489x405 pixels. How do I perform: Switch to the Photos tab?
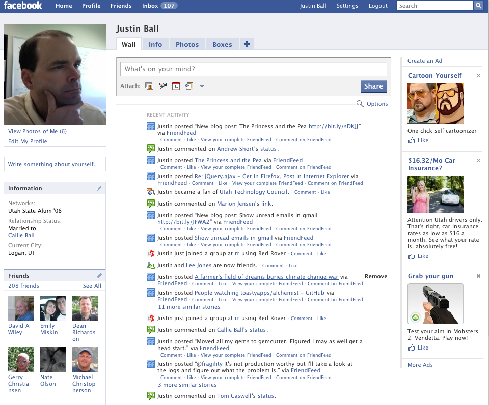187,44
